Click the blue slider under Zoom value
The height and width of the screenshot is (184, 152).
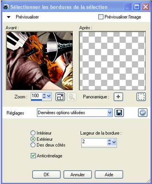[x=36, y=100]
